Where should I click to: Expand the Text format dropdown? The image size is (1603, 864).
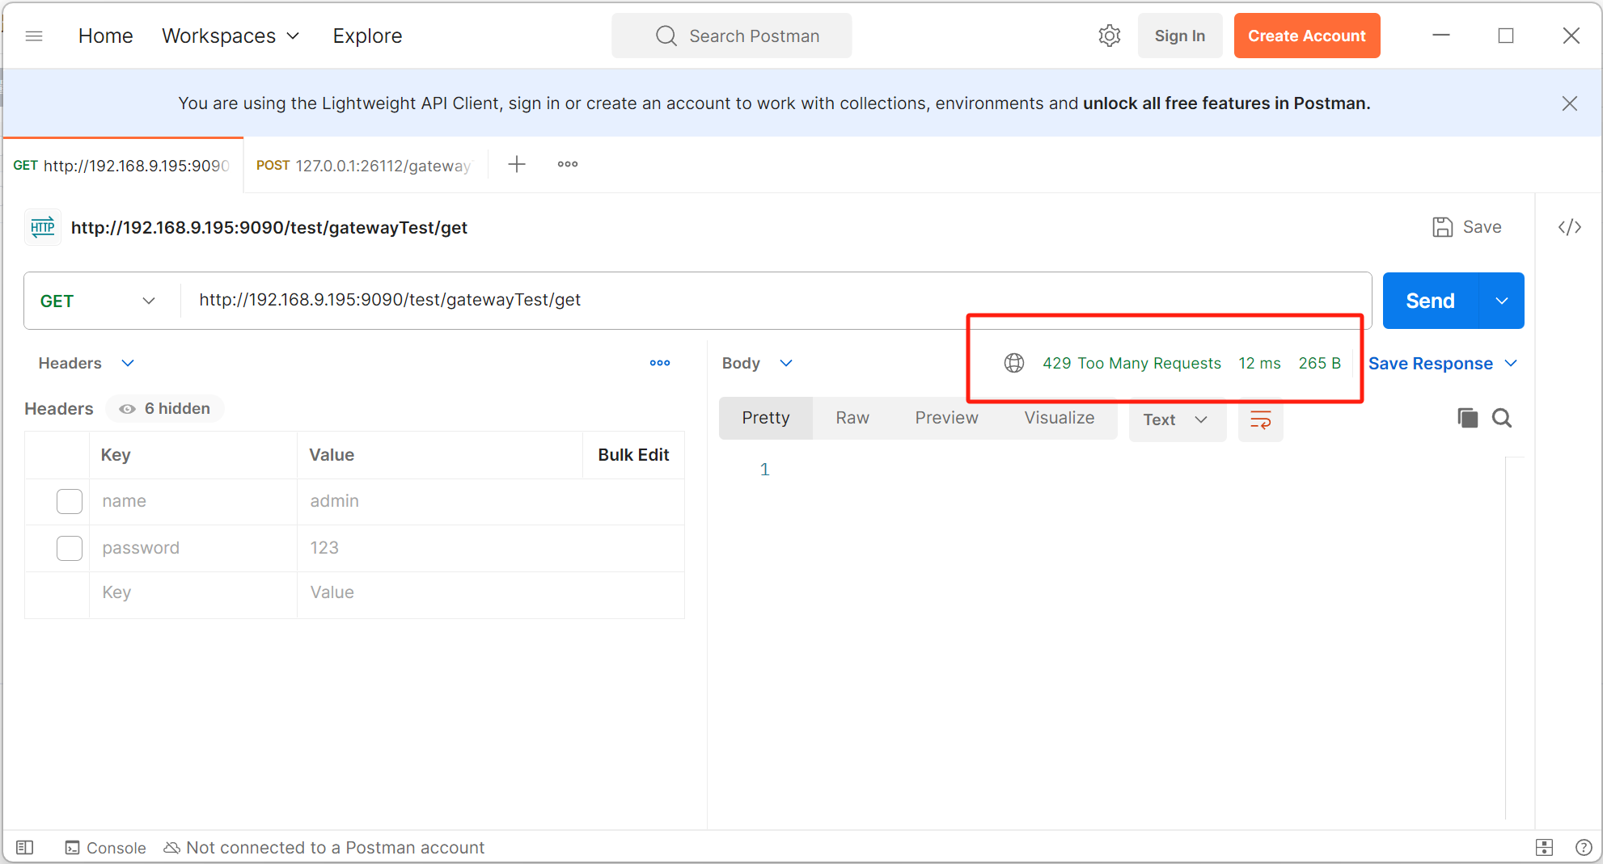1176,419
